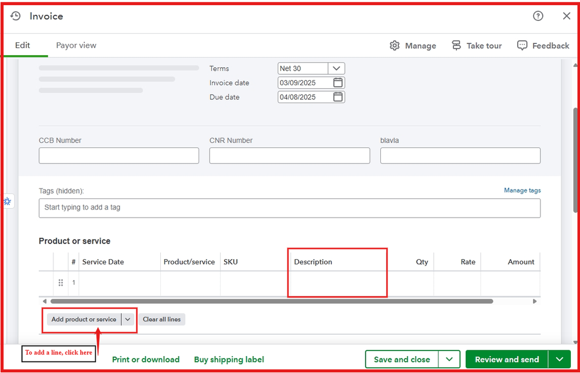Click the 'Product or service' section heading
The height and width of the screenshot is (373, 580).
74,241
